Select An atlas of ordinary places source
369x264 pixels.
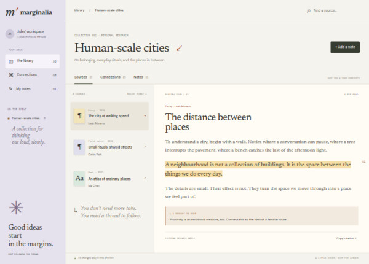pos(109,179)
